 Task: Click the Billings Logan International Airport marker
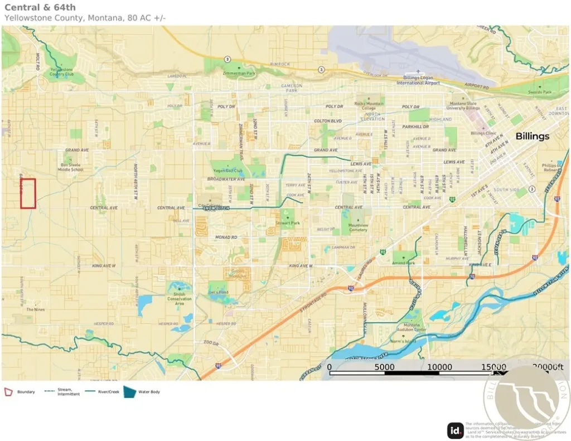click(418, 72)
